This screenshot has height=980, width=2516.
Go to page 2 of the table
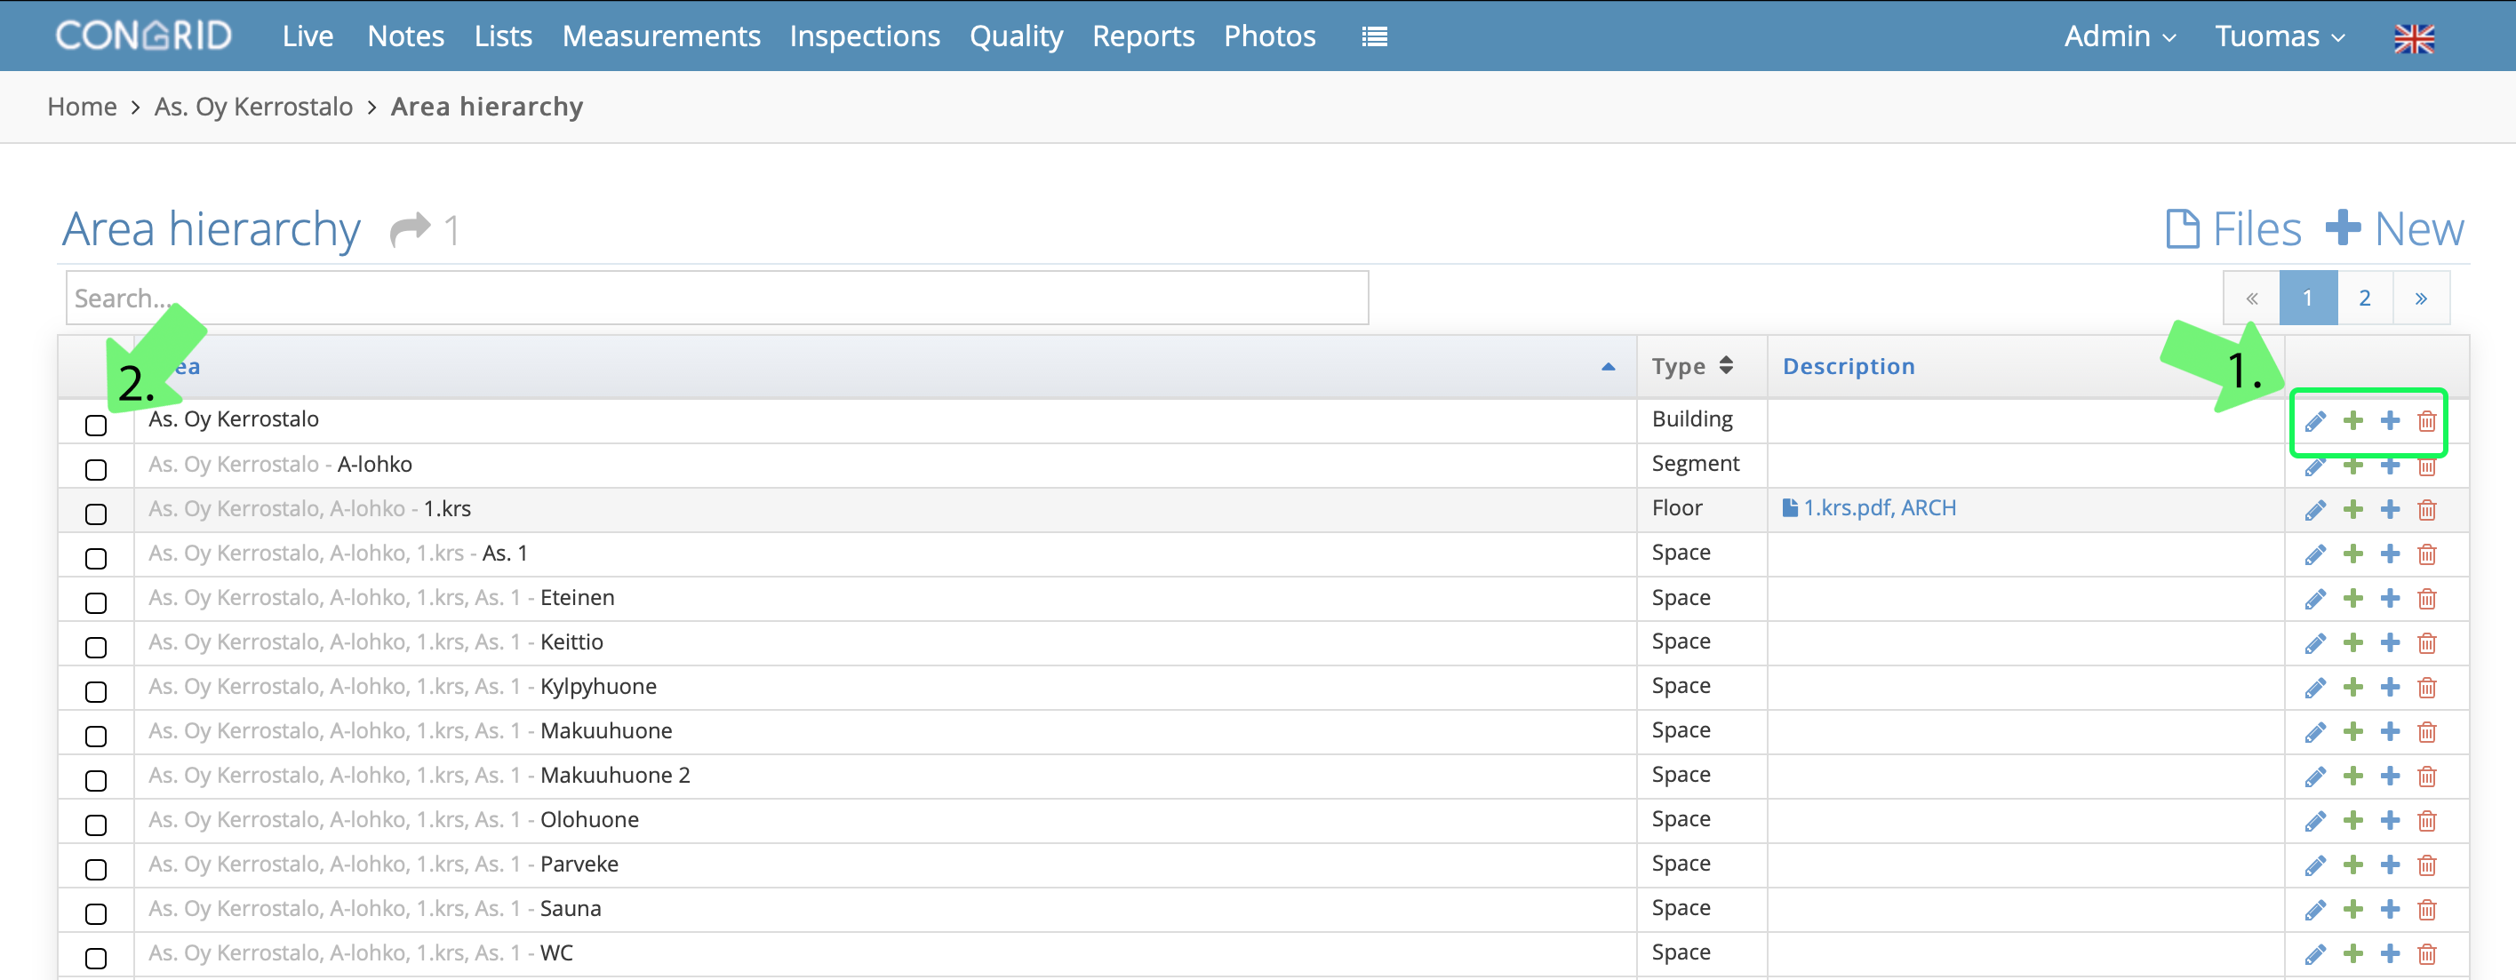2365,298
